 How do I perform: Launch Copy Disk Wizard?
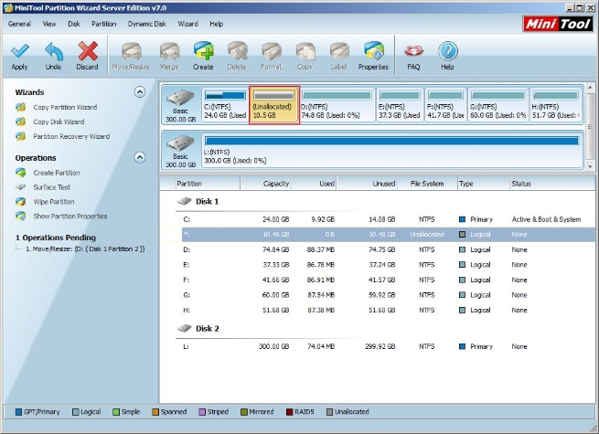[x=59, y=122]
